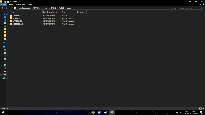Screen dimensions: 205x115
Task: Go up one folder level
Action: [12, 8]
